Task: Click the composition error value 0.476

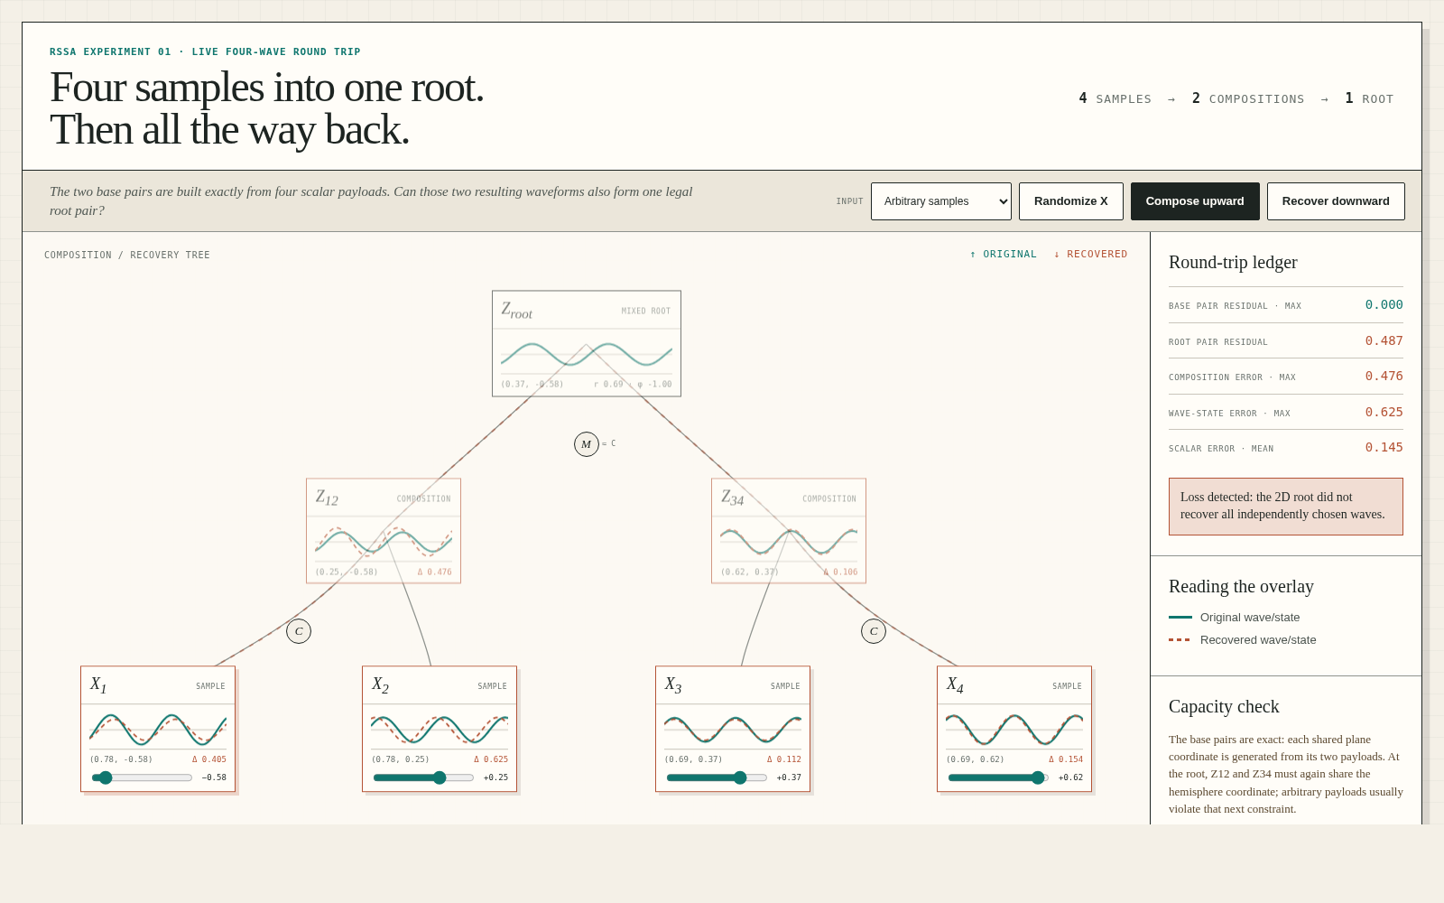Action: pos(1384,377)
